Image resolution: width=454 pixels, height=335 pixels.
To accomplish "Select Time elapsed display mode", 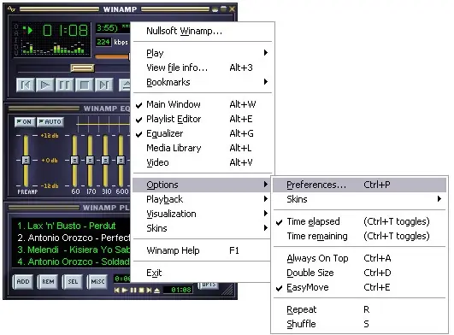I will [x=359, y=221].
